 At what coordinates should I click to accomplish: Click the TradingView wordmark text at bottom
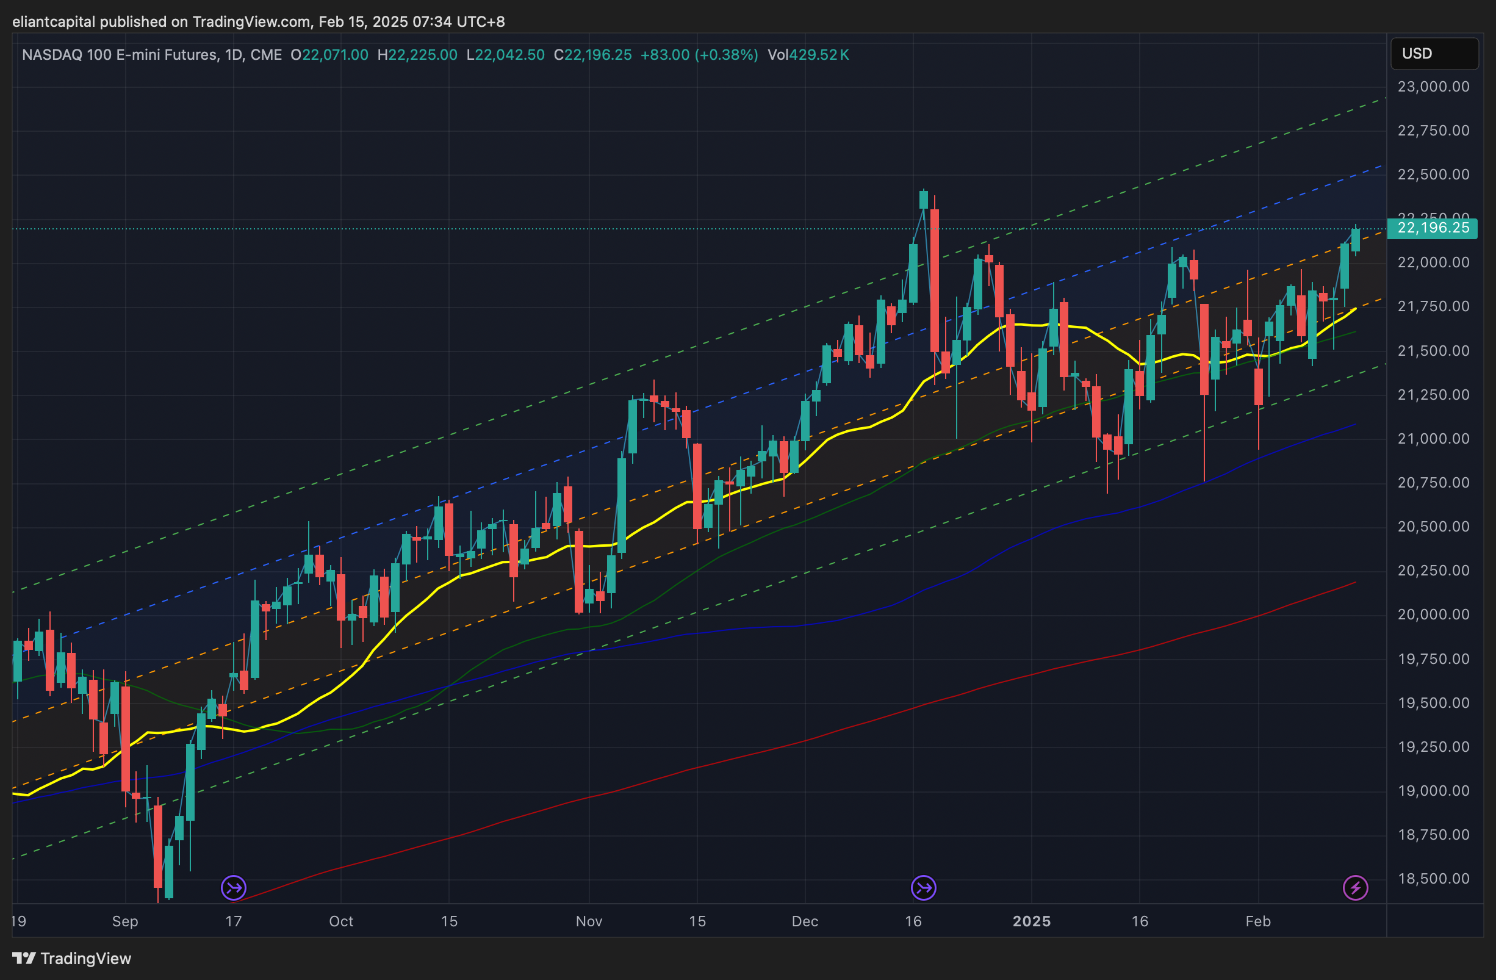pyautogui.click(x=85, y=958)
